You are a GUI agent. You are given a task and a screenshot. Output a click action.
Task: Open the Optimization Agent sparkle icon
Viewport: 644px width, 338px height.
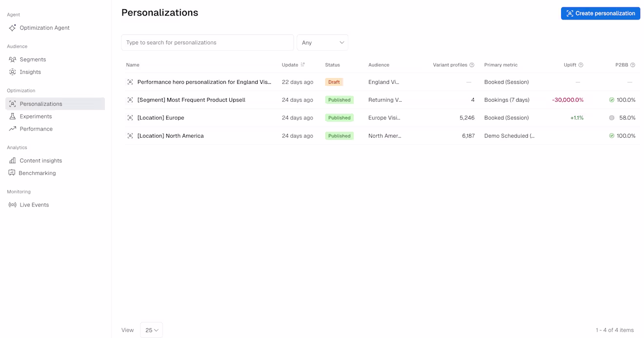point(13,28)
